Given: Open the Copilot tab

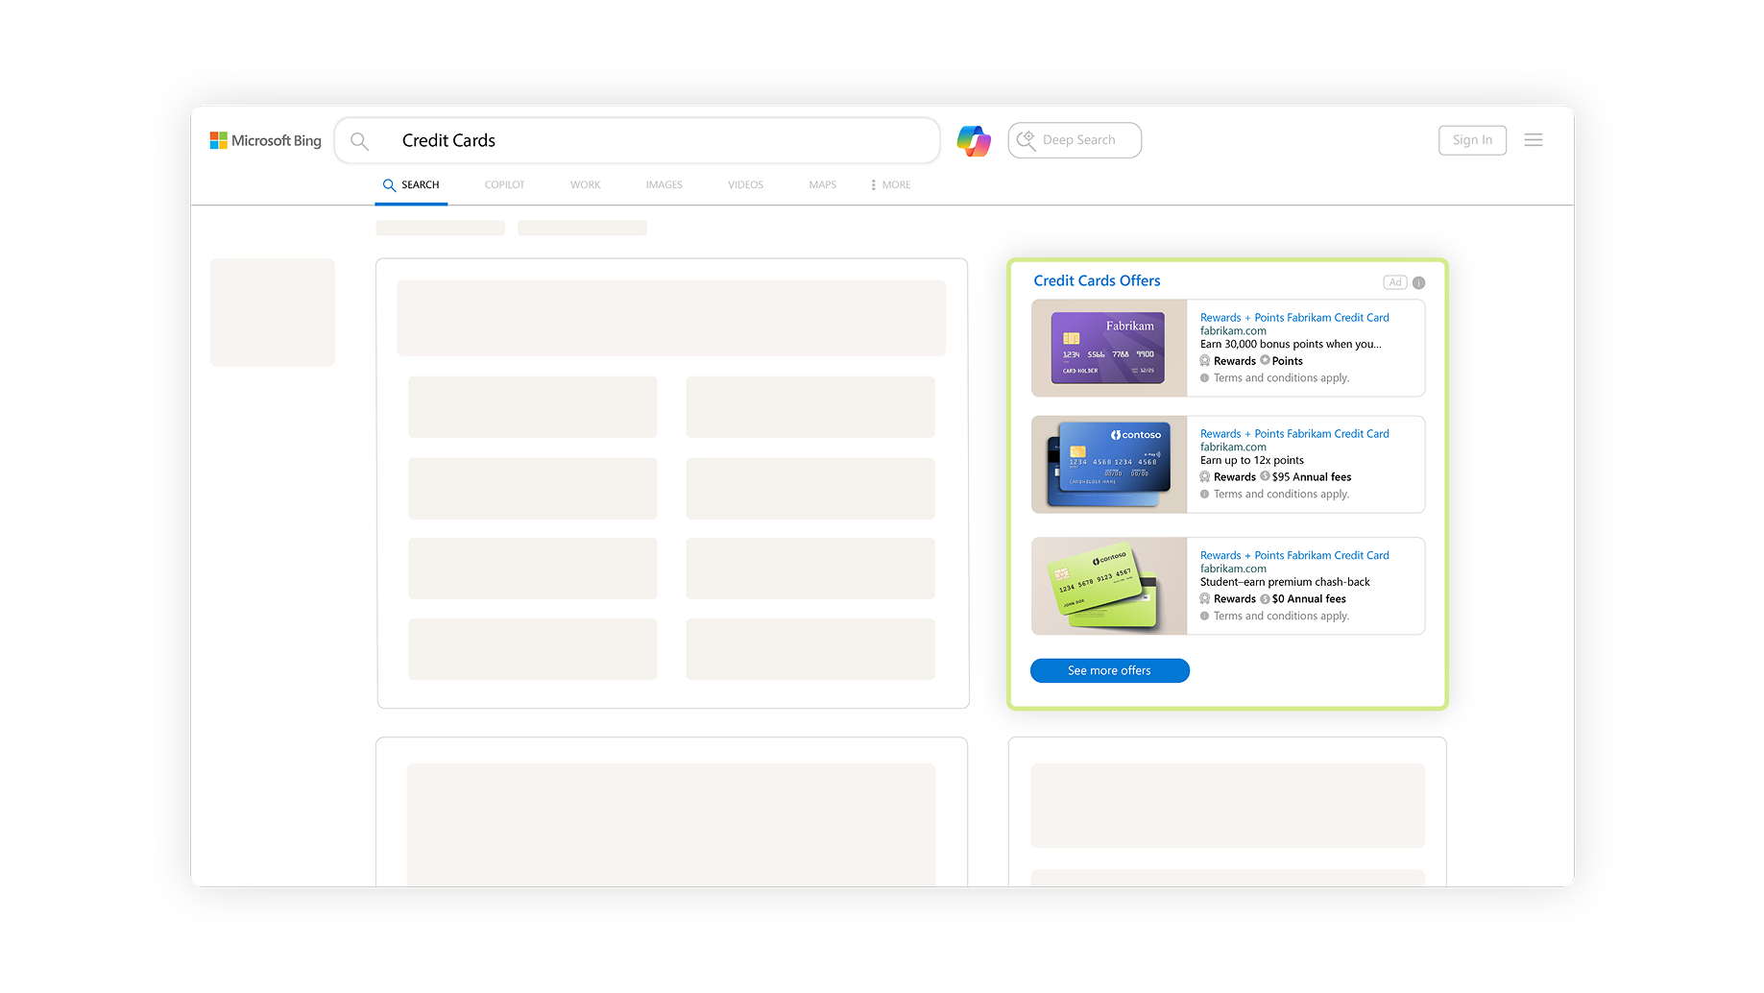Looking at the screenshot, I should pos(504,184).
